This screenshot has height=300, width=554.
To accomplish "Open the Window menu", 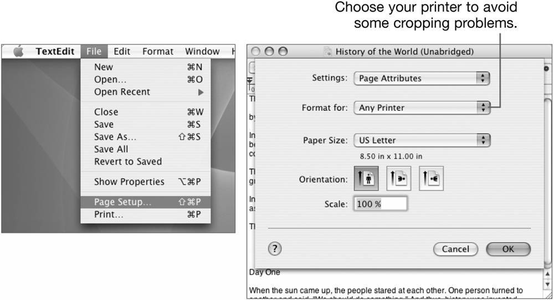I will pos(202,52).
